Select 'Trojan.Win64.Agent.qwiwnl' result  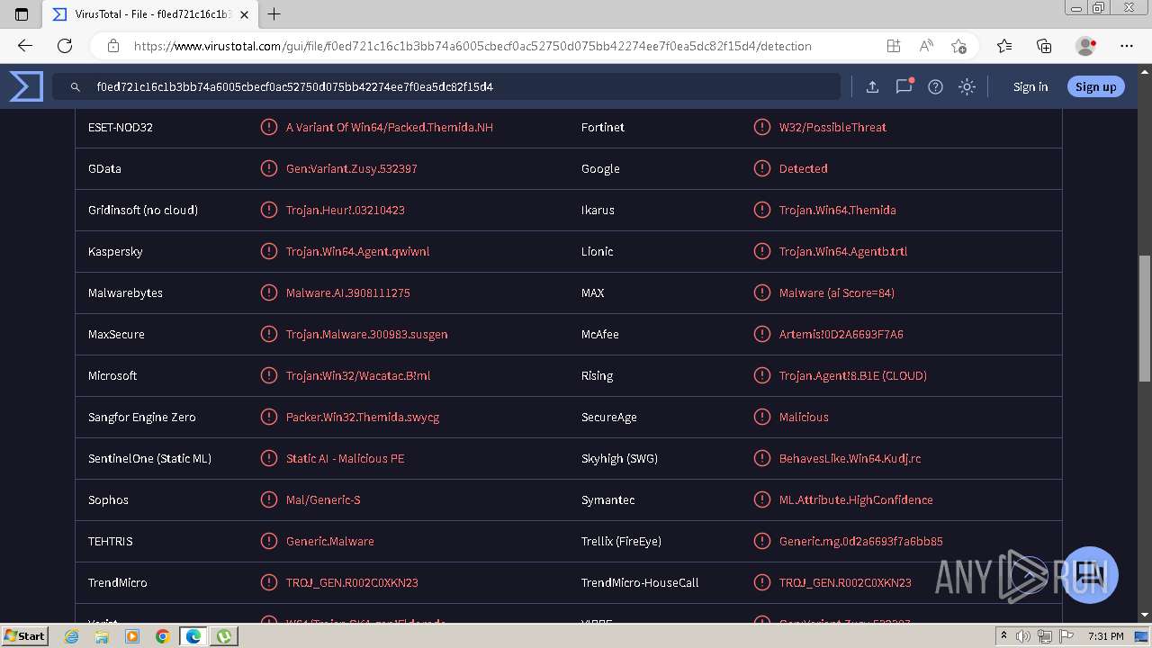358,251
